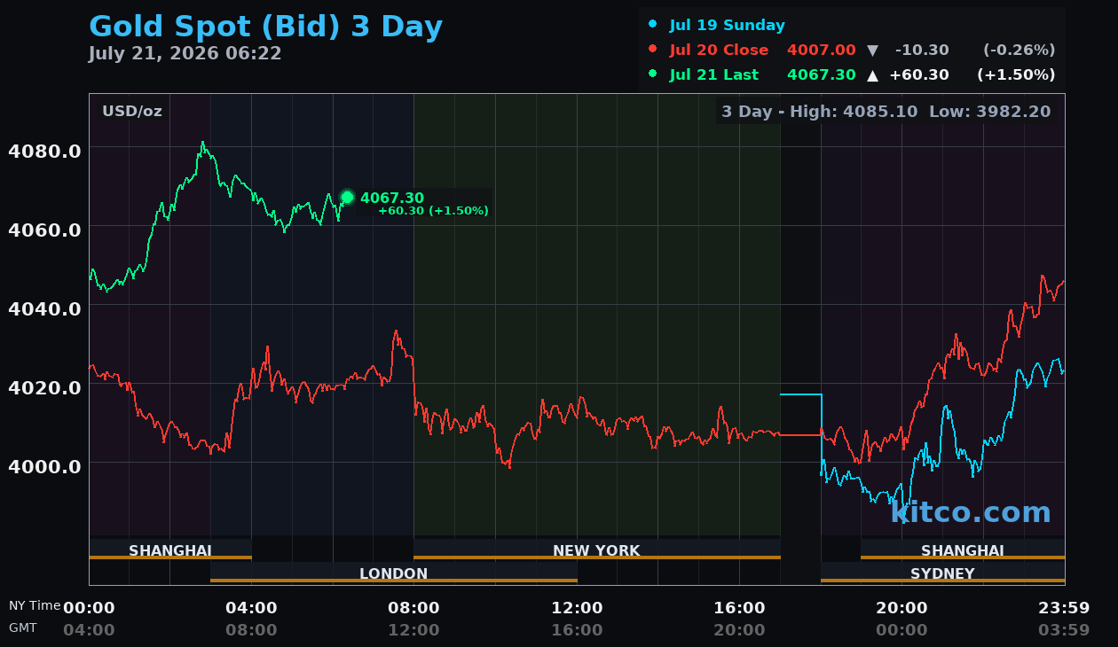Click the 00:00 NY time tick label at chart start

pyautogui.click(x=89, y=608)
